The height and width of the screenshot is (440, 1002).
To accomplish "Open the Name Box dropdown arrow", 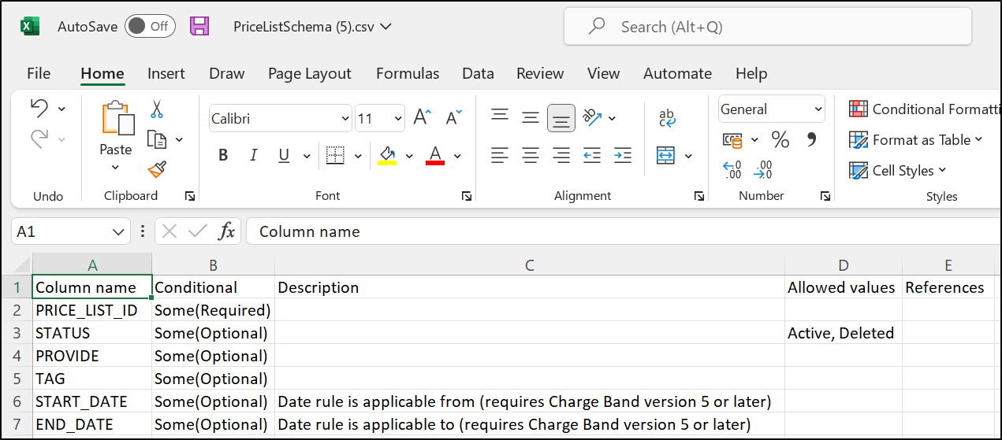I will click(118, 231).
